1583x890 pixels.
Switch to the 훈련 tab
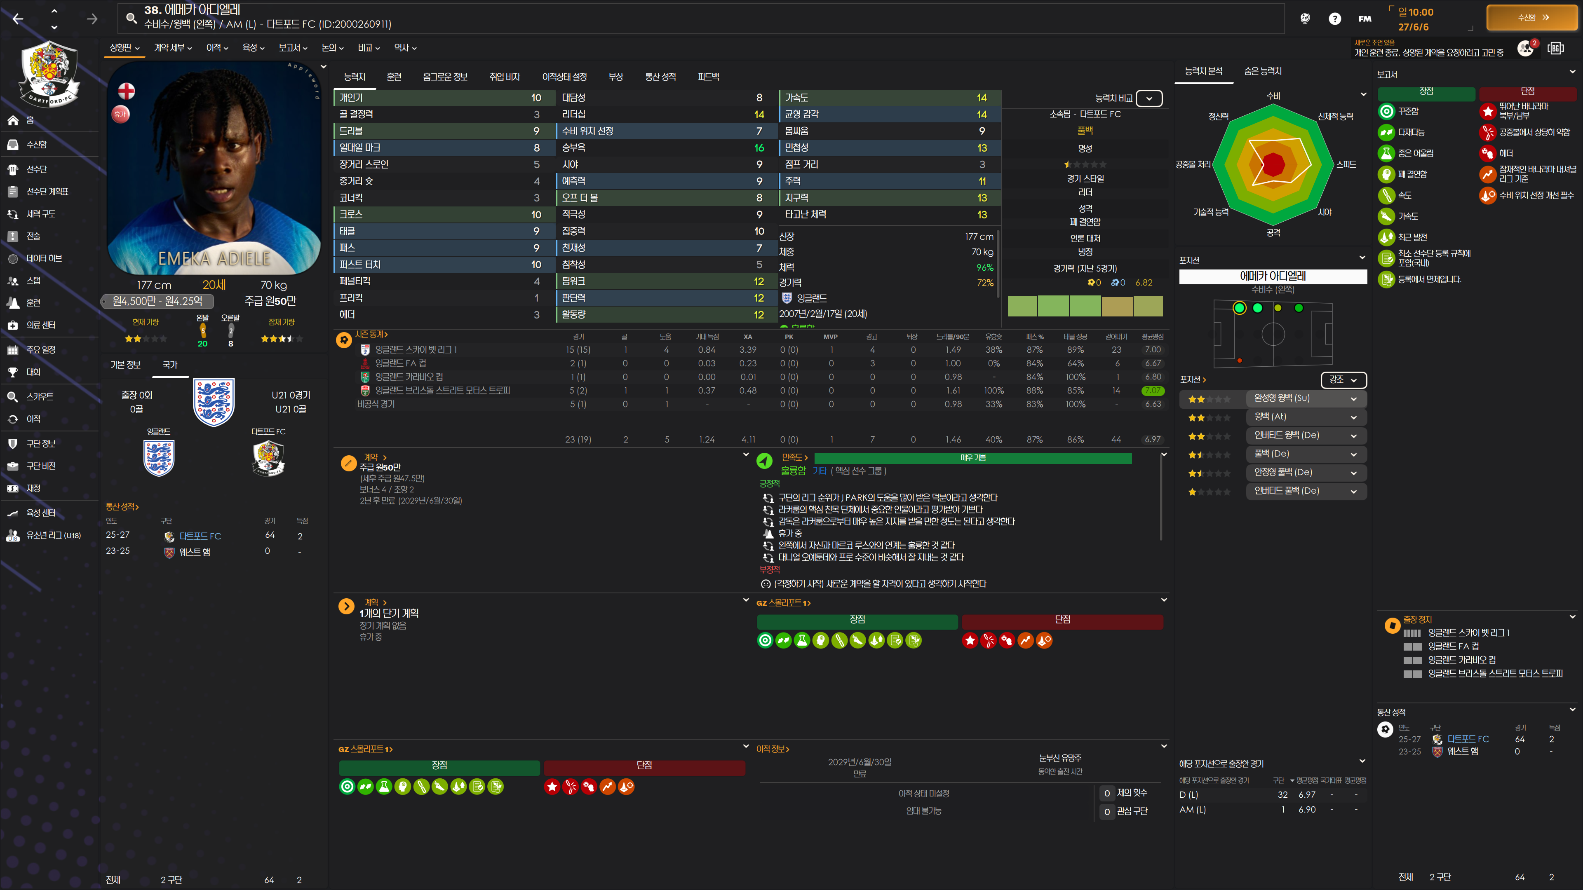[x=394, y=77]
